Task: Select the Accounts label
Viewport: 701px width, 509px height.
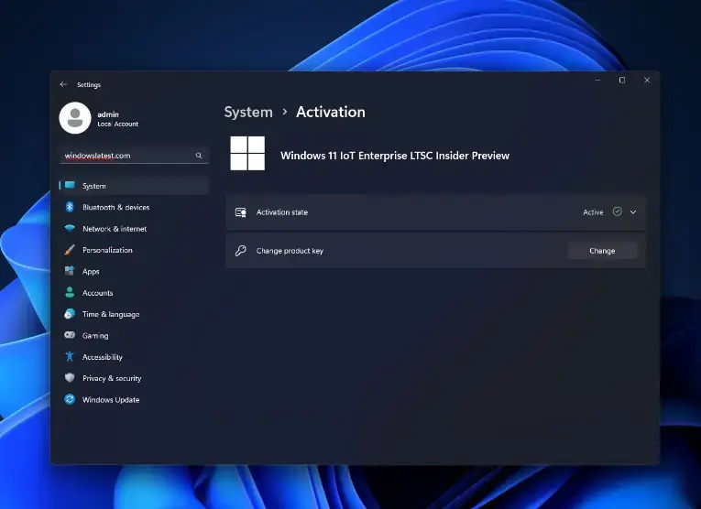Action: (97, 293)
